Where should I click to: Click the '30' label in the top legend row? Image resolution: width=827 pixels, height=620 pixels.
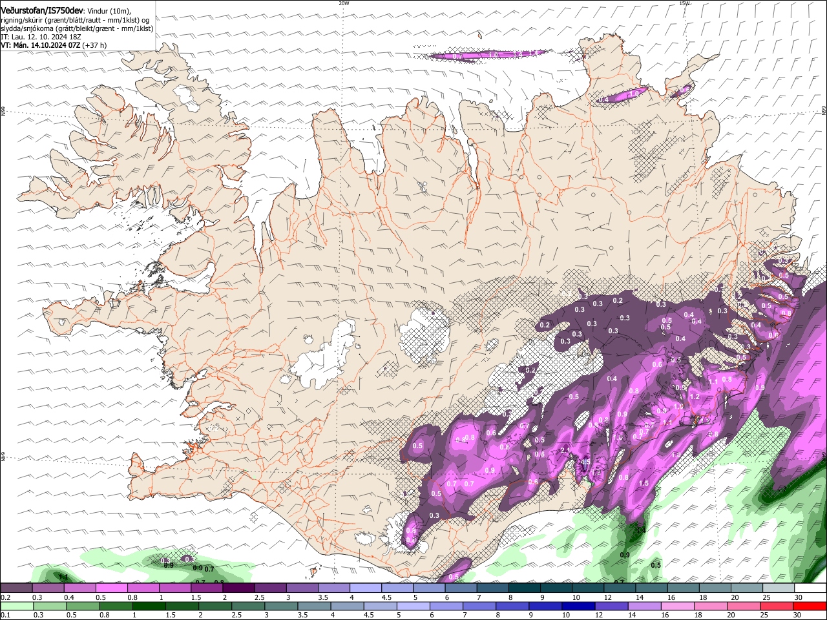click(799, 597)
